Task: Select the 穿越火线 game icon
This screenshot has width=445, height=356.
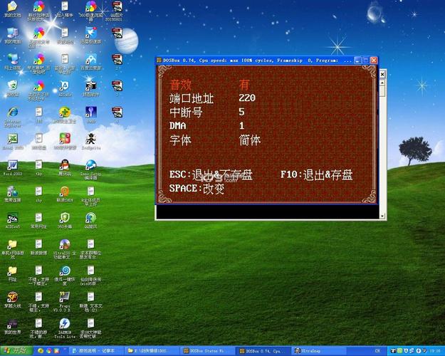Action: tap(13, 300)
